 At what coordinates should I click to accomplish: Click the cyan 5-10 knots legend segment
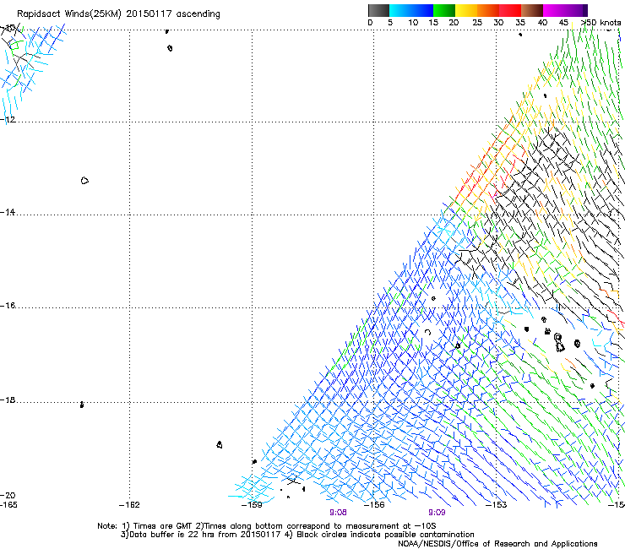click(400, 10)
